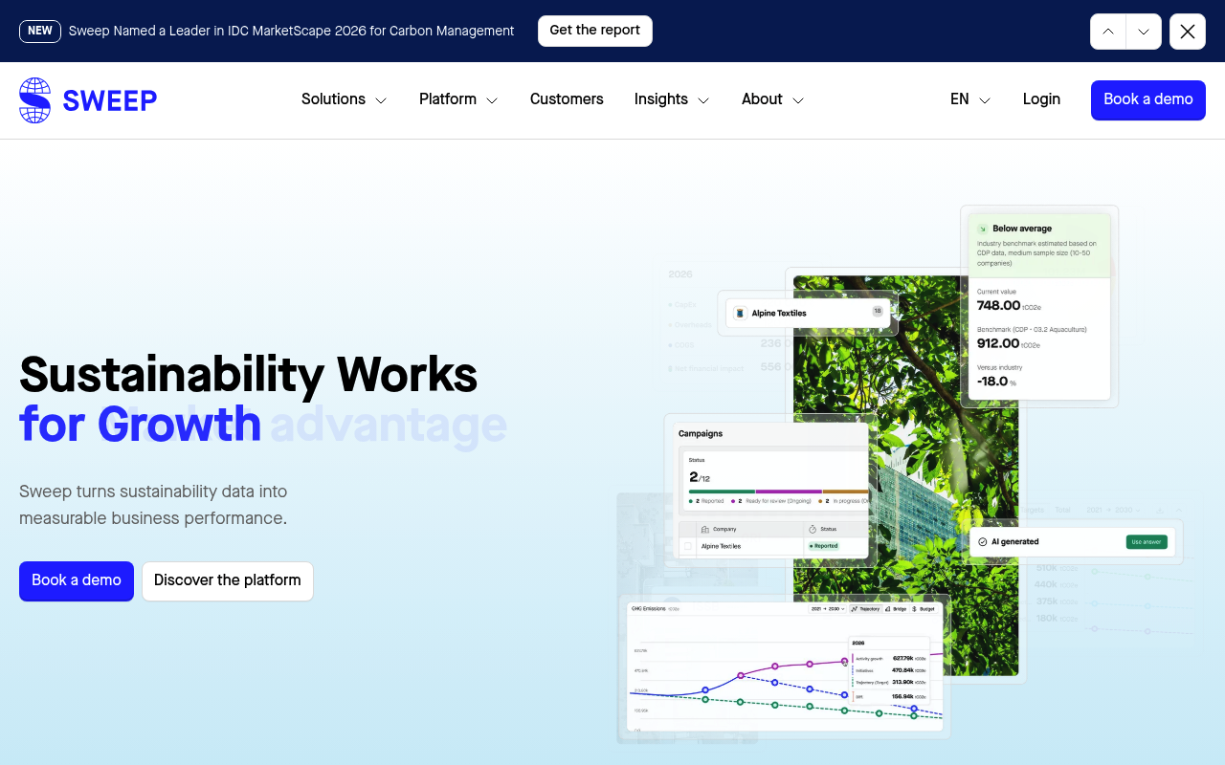
Task: Switch to the Budget chart tab
Action: click(x=924, y=609)
